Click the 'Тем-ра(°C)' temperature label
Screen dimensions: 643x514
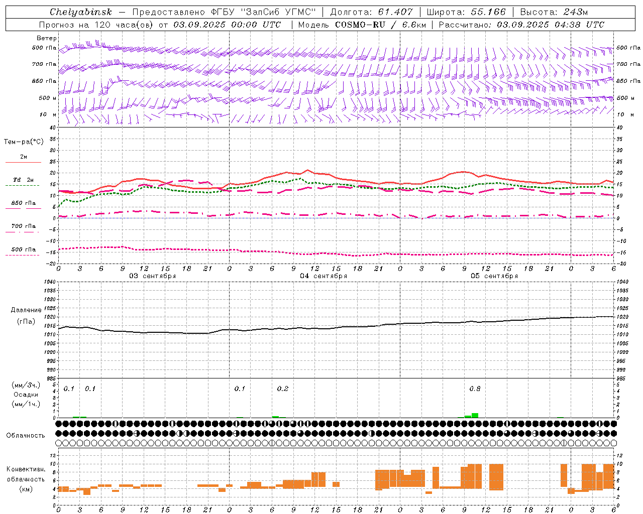click(24, 142)
